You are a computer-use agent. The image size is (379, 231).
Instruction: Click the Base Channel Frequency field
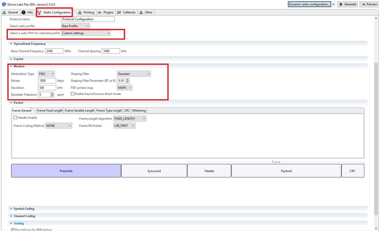[x=54, y=51]
